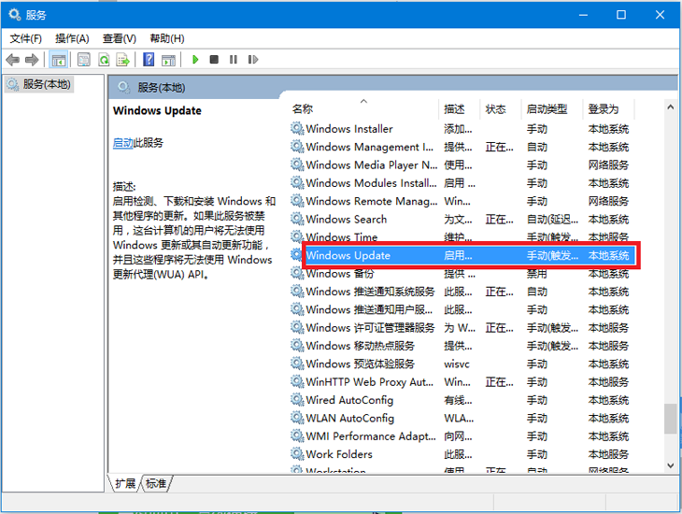682x514 pixels.
Task: Start service with the green play icon
Action: pyautogui.click(x=195, y=59)
